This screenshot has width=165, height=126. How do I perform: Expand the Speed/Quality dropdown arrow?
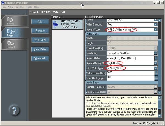click(156, 63)
